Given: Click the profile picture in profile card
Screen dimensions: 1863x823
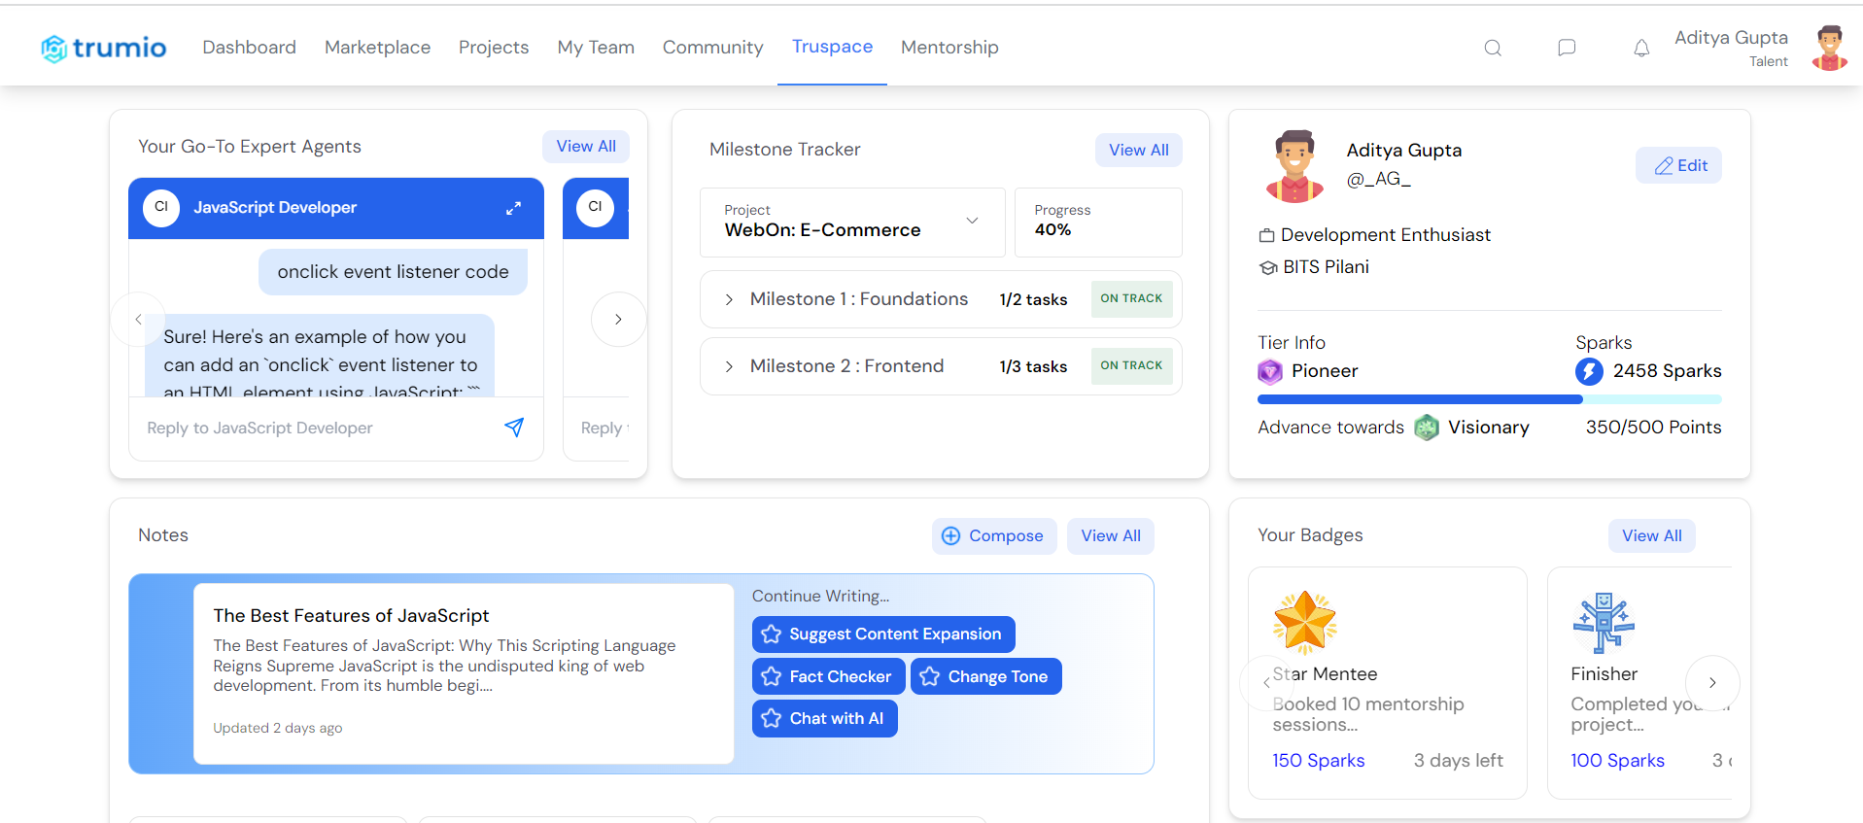Looking at the screenshot, I should click(x=1294, y=166).
